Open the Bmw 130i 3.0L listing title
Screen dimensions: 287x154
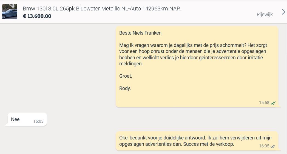coord(102,9)
